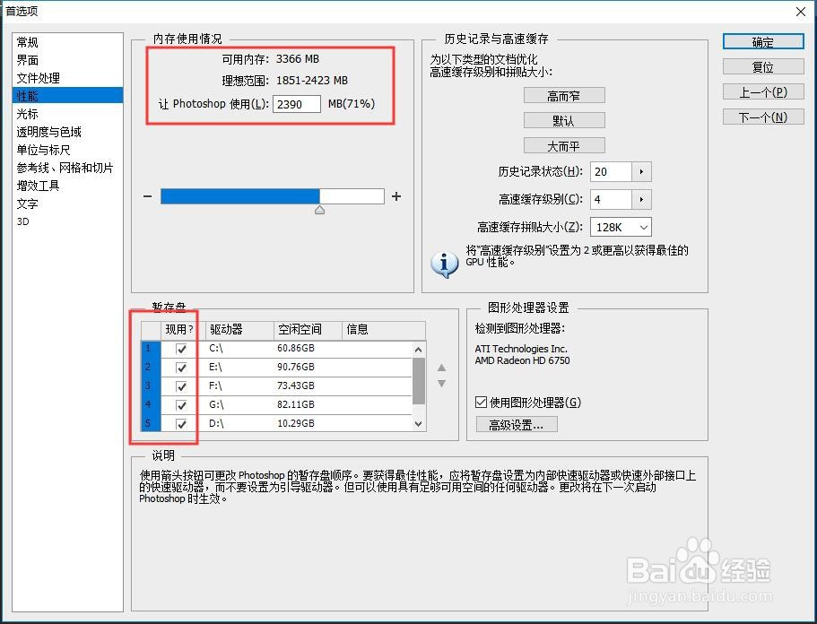Go to next panel with 下一个(N)
This screenshot has width=817, height=624.
click(x=763, y=117)
